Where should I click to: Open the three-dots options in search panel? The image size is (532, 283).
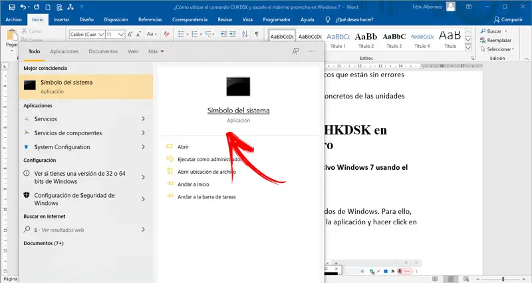tap(312, 51)
